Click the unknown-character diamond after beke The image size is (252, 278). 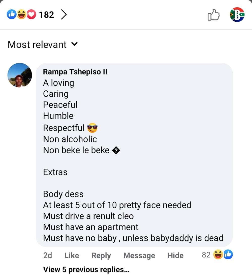point(116,150)
